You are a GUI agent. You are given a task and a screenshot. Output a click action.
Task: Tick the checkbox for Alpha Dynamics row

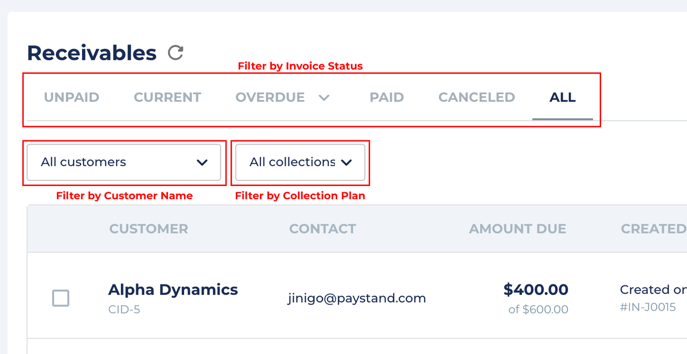click(61, 298)
